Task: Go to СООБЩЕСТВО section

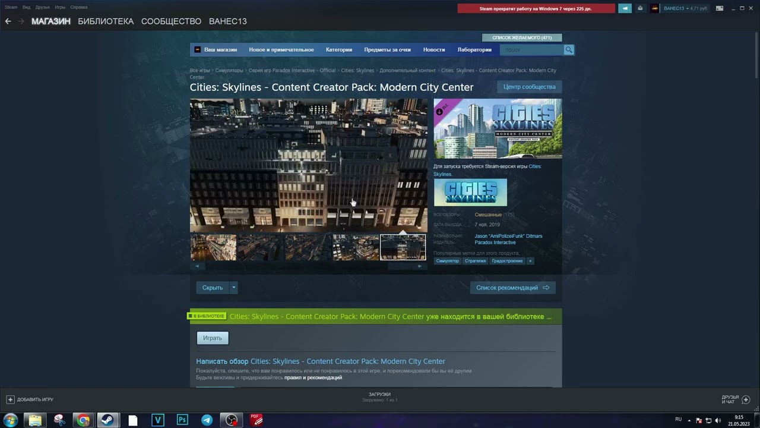Action: tap(171, 21)
